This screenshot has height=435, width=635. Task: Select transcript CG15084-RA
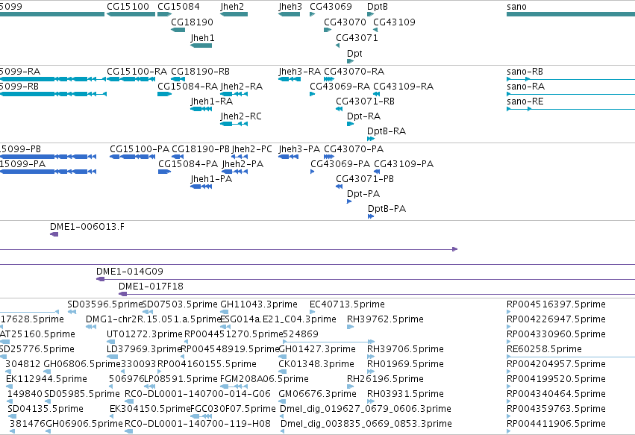(164, 94)
